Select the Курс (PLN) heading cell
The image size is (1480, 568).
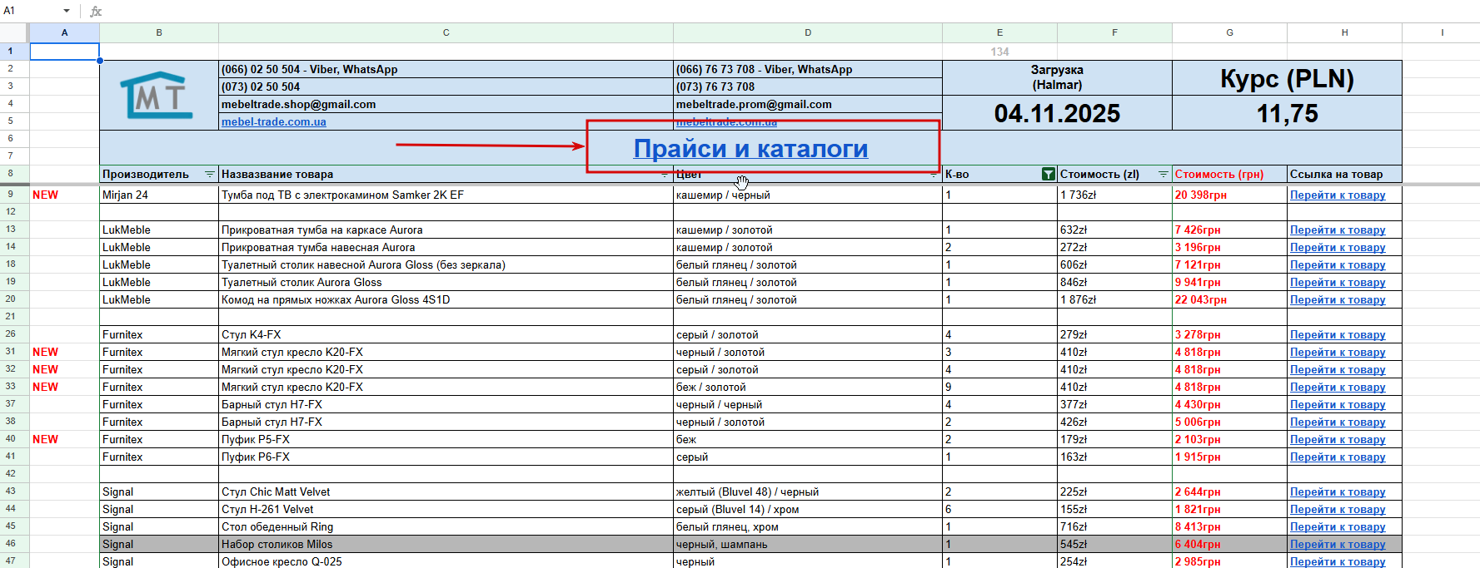[x=1287, y=78]
